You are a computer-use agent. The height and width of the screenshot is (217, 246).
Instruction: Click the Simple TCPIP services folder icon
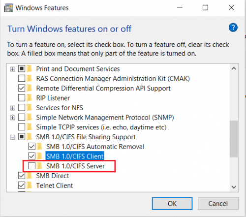(30, 127)
